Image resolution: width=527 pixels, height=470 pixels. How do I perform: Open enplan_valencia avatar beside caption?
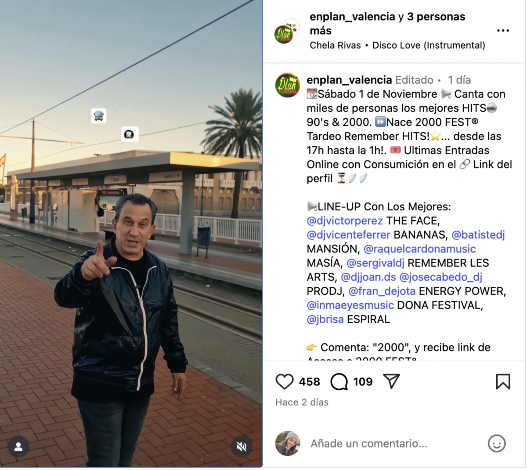pos(287,85)
